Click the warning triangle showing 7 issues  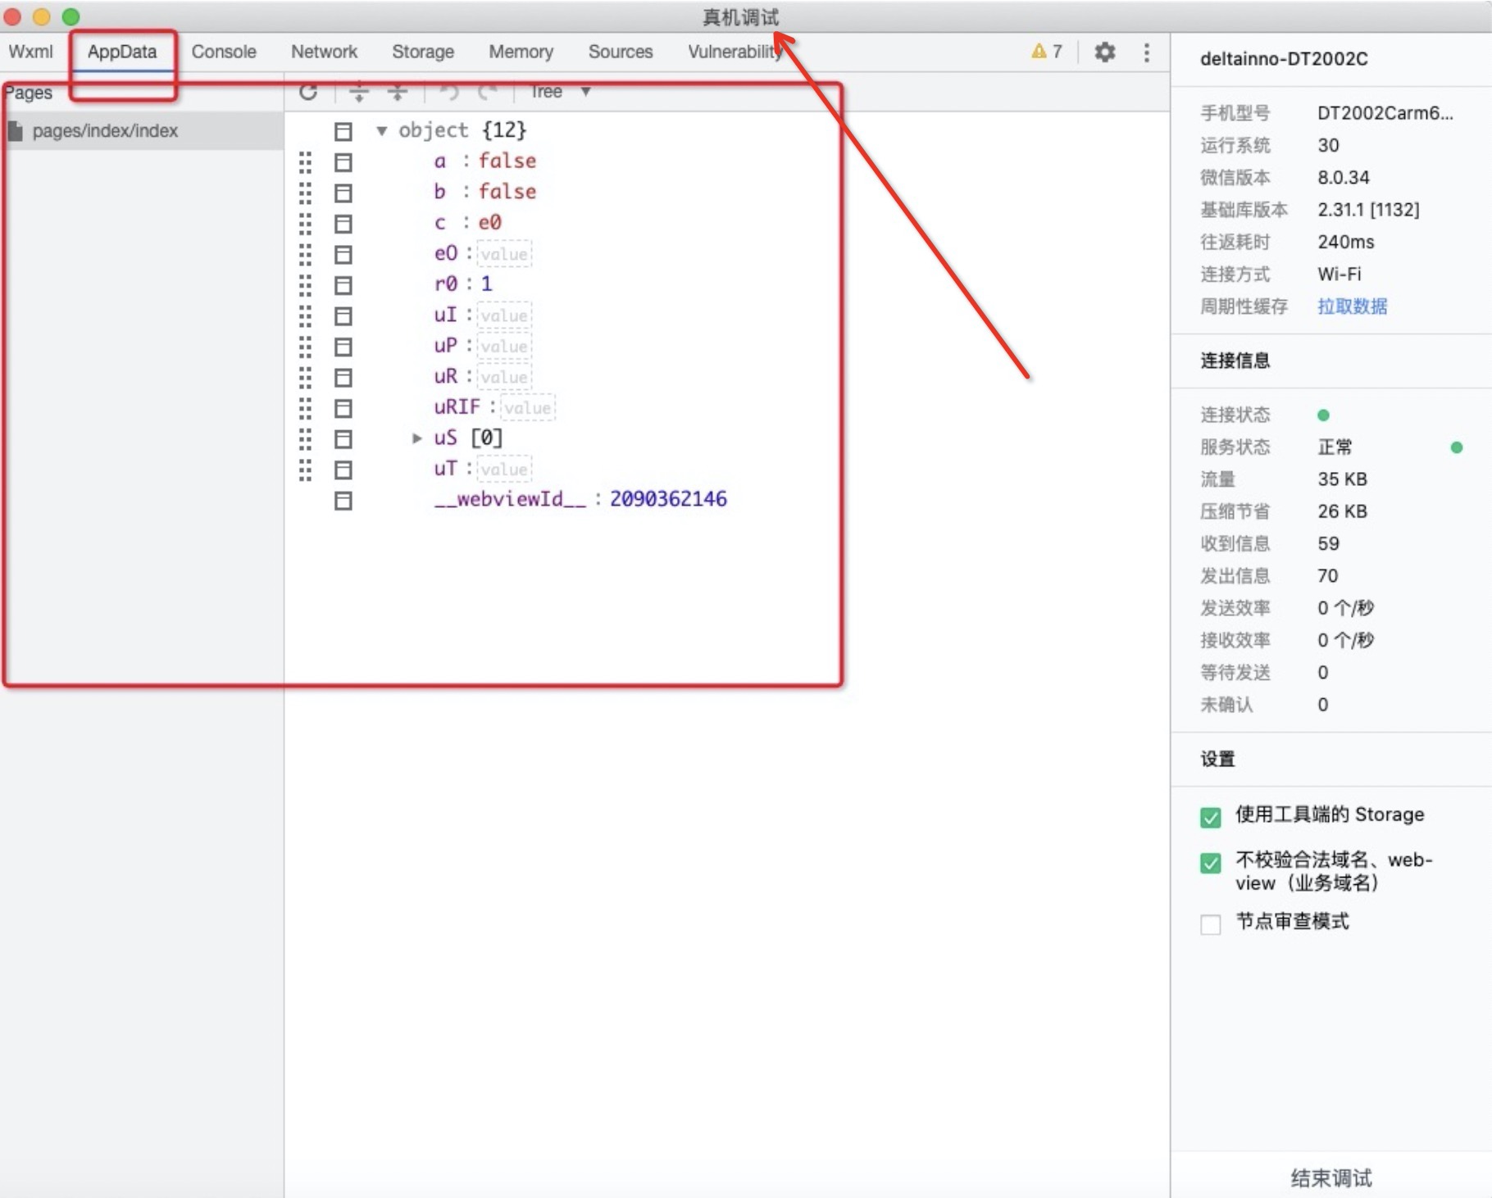[1046, 52]
